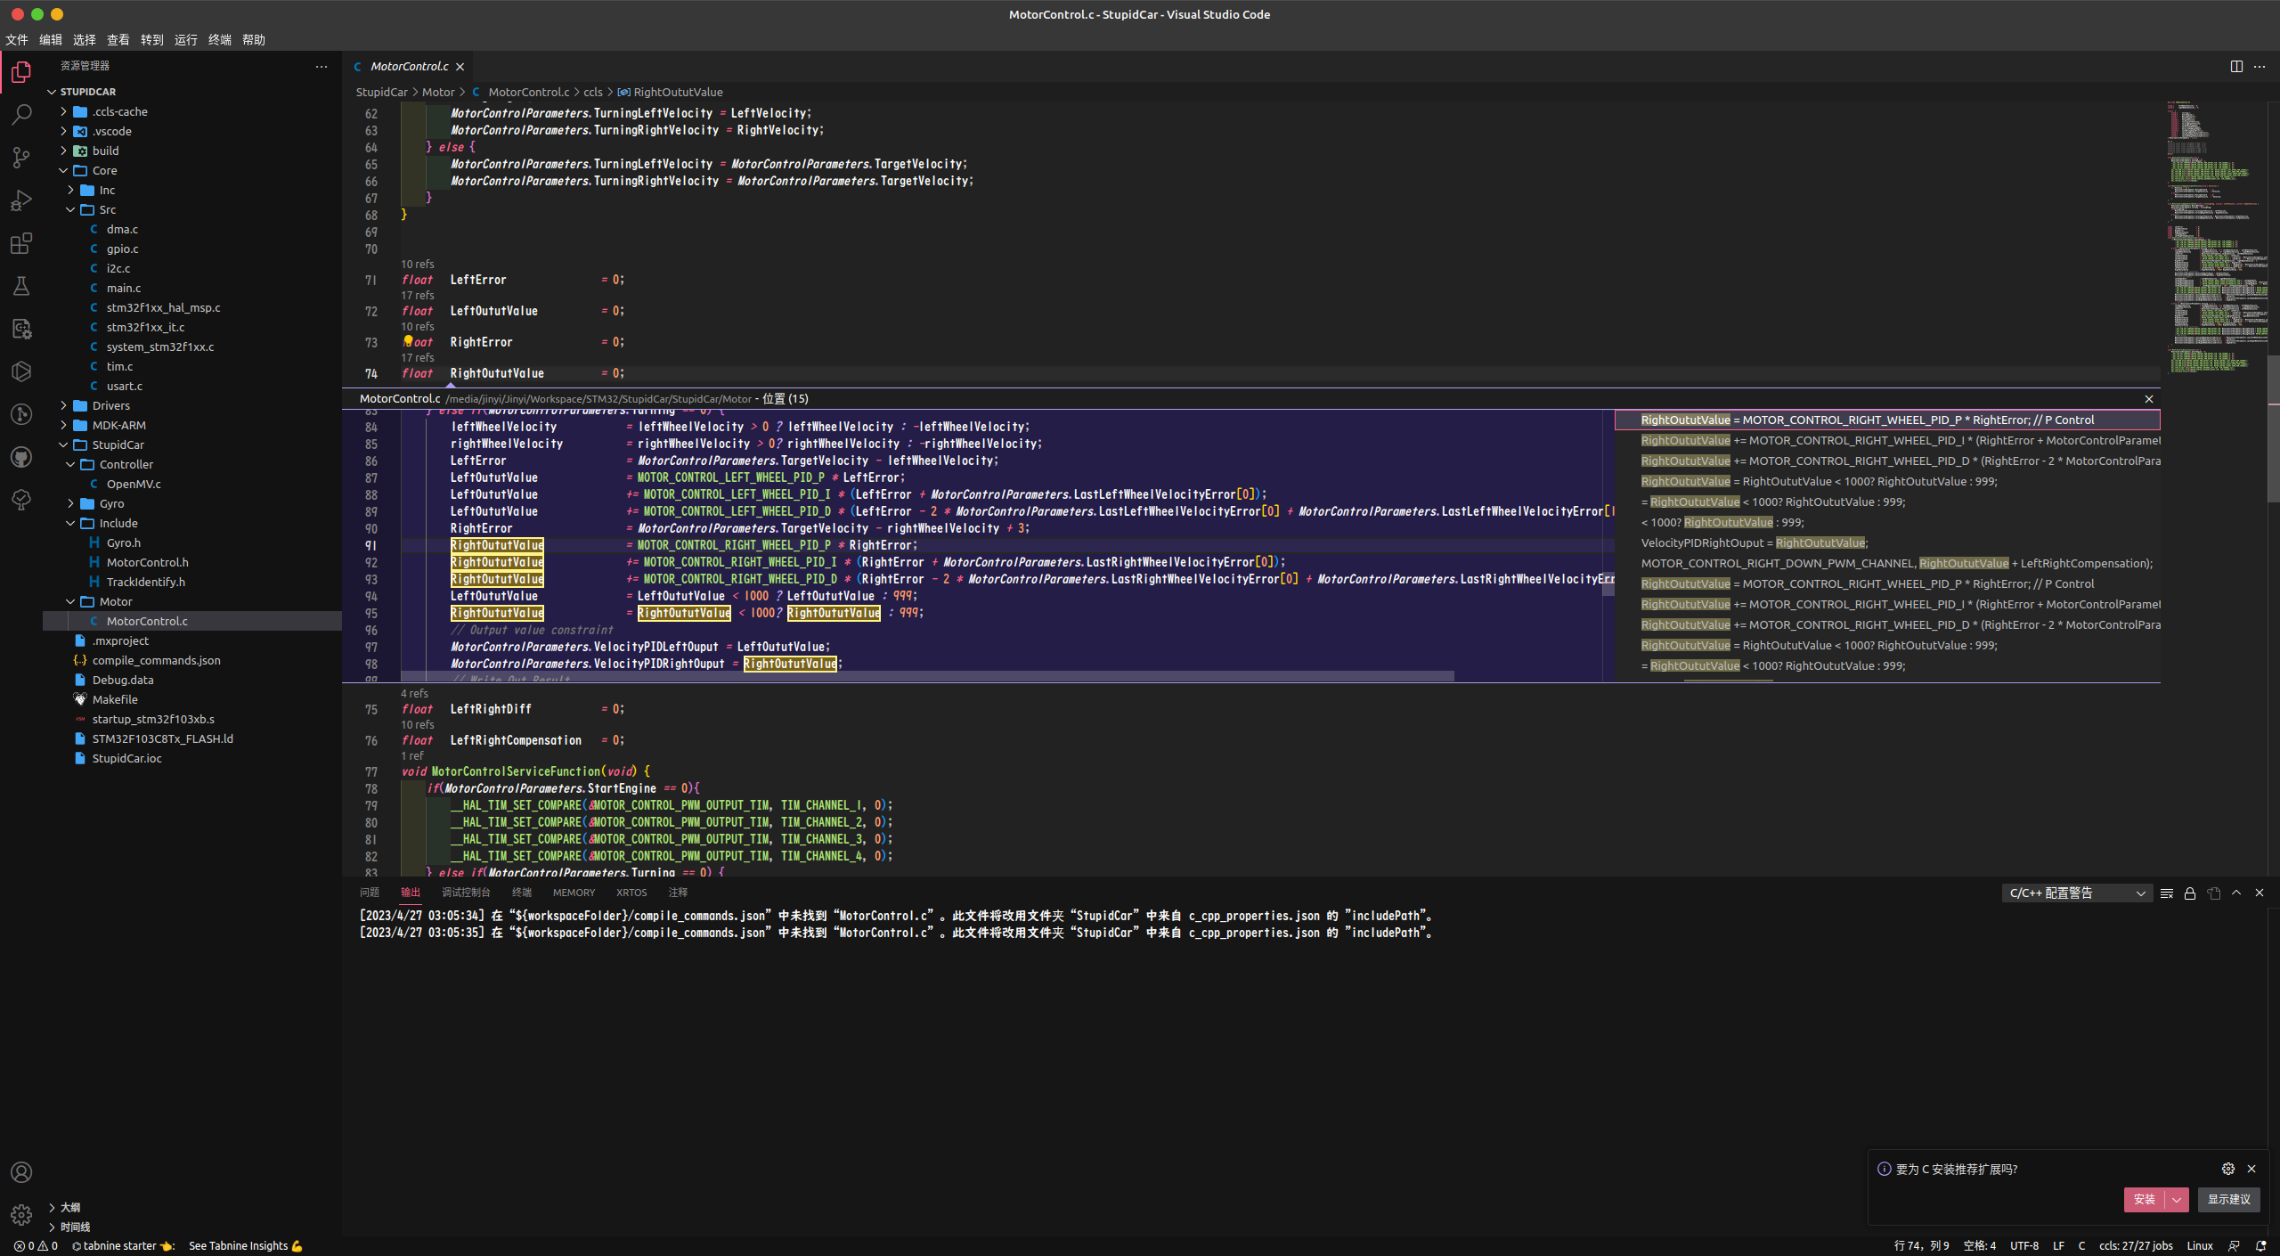Expand the Drivers folder

pyautogui.click(x=111, y=405)
